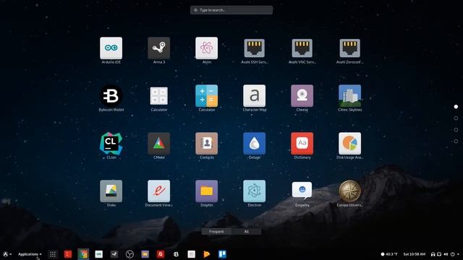Launch Europa Universalis
This screenshot has width=463, height=260.
coord(350,191)
